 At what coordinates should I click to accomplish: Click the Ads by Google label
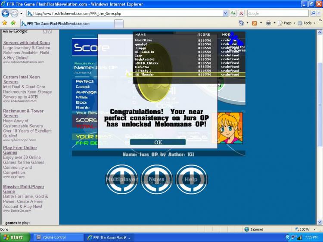[15, 31]
